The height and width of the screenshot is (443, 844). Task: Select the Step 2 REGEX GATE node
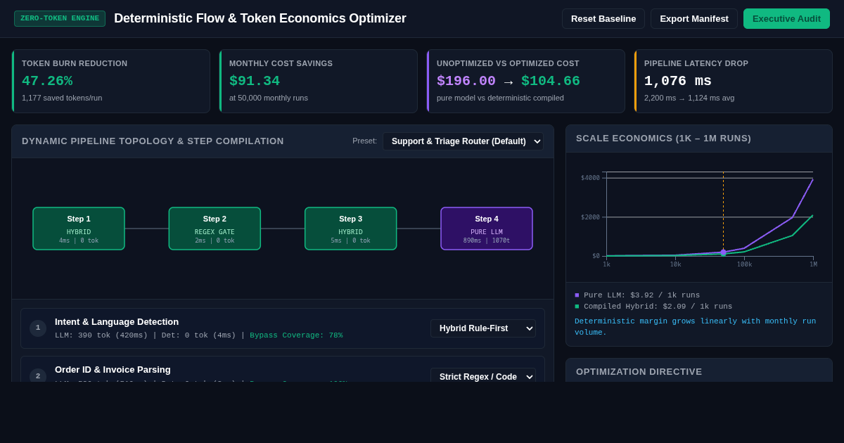coord(215,229)
